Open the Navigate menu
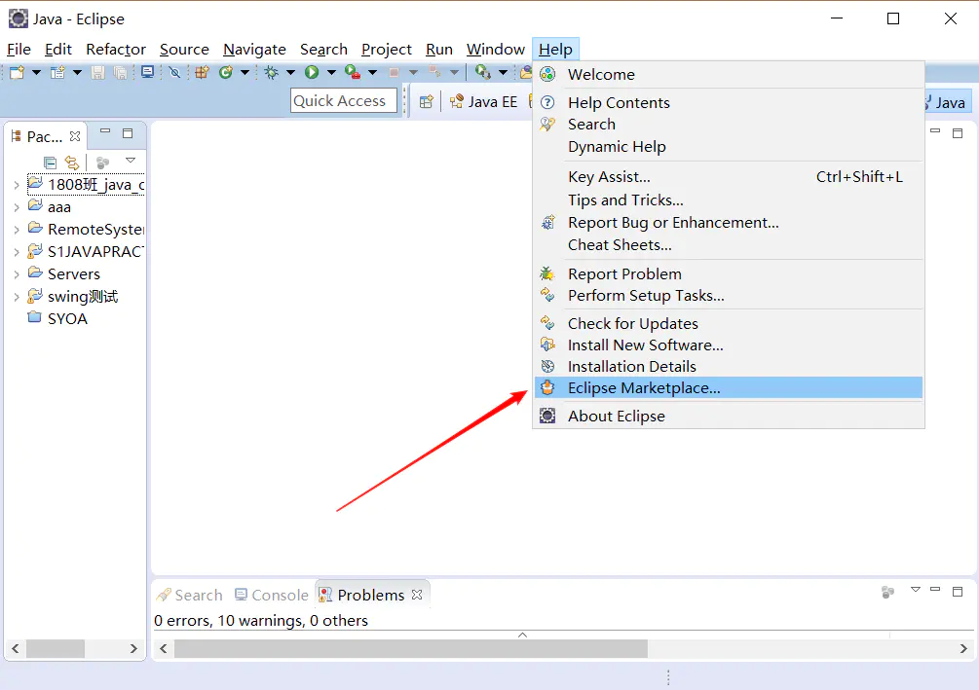This screenshot has height=690, width=979. click(x=254, y=50)
